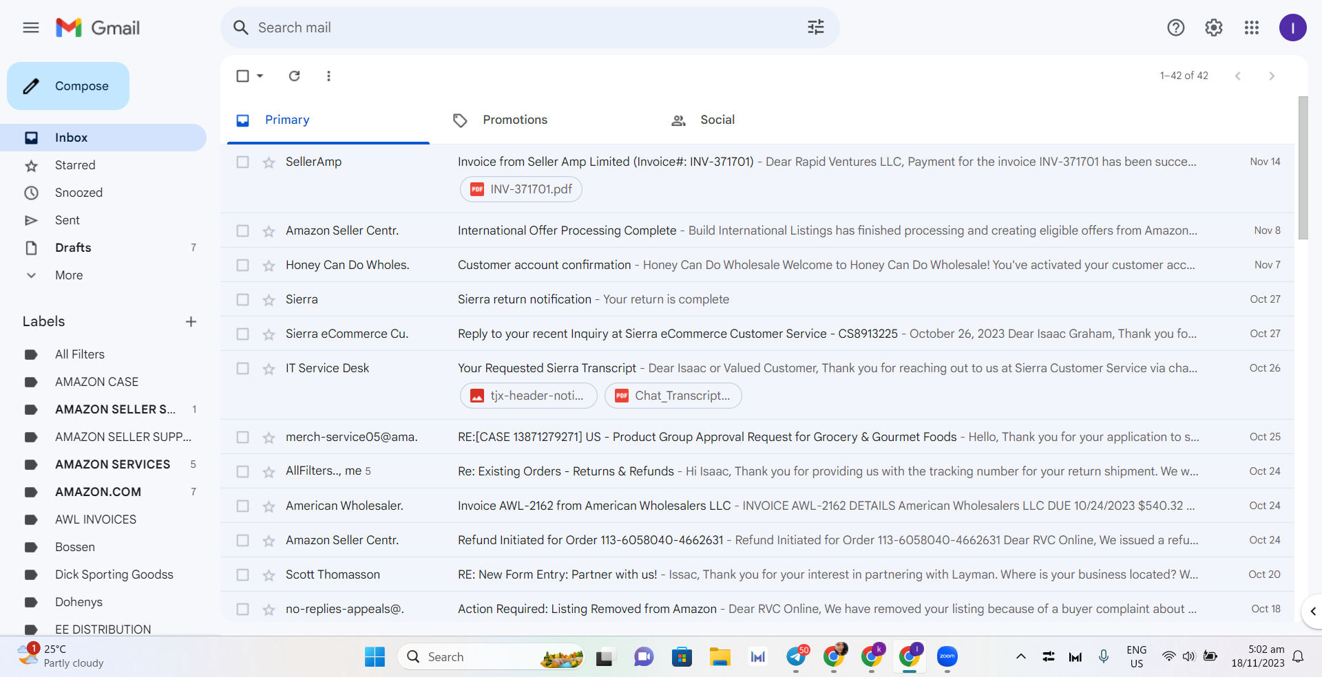Open the select dropdown arrow
The image size is (1322, 677).
[260, 76]
